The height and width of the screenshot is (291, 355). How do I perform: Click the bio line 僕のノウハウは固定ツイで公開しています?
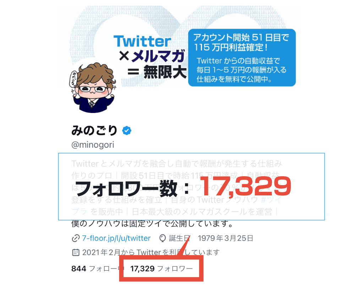[x=152, y=224]
